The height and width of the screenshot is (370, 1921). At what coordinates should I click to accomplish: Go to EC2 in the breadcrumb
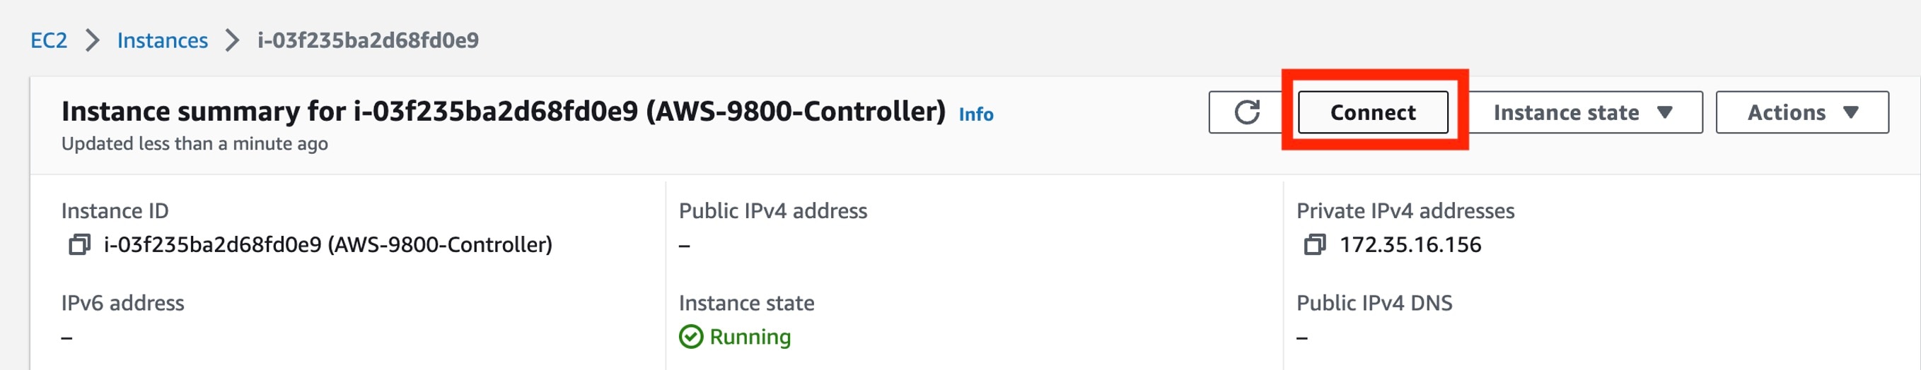pyautogui.click(x=49, y=40)
